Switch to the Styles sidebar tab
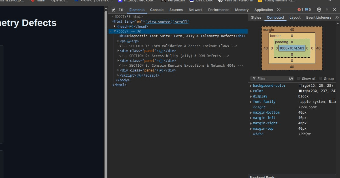 tap(256, 17)
